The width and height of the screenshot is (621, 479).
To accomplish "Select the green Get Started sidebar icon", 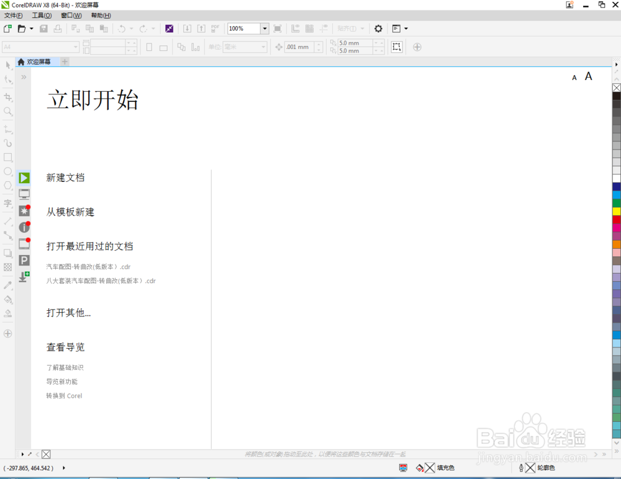I will (24, 177).
